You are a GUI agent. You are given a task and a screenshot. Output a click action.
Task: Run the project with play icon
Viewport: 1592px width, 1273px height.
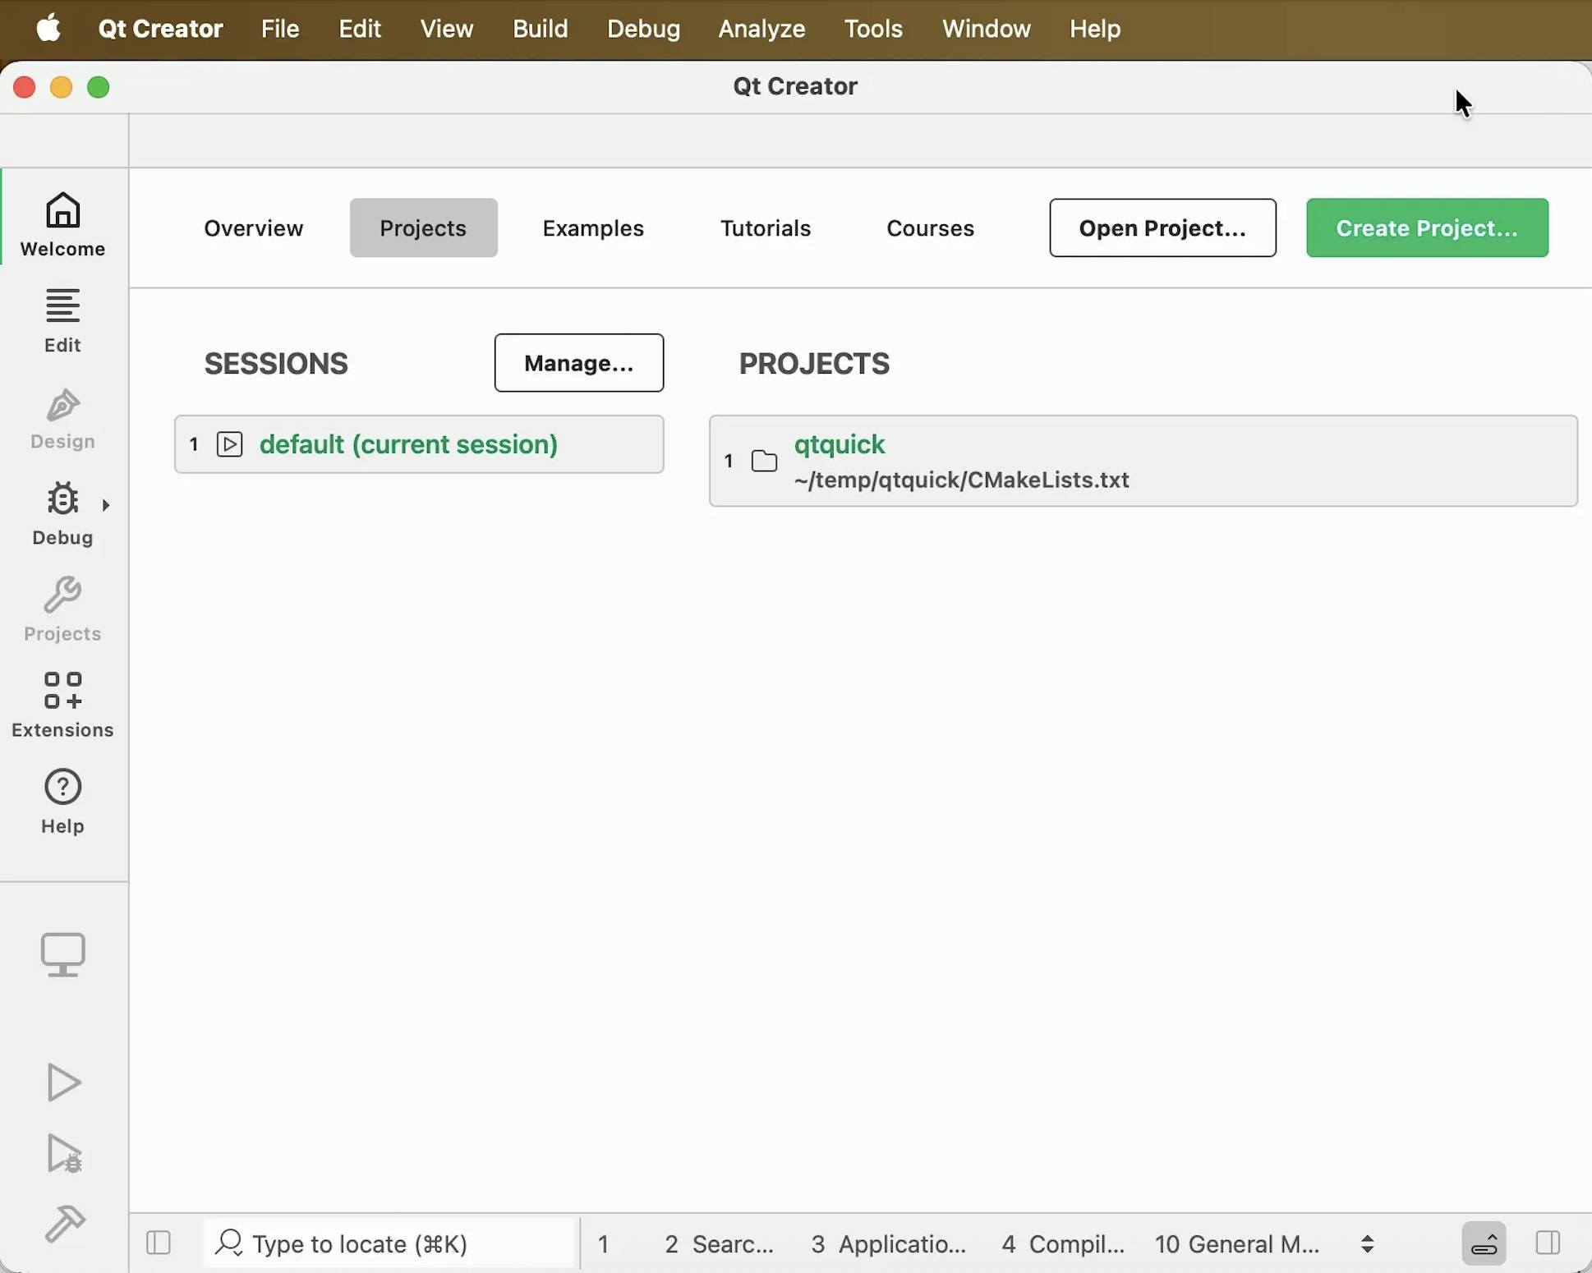point(63,1082)
